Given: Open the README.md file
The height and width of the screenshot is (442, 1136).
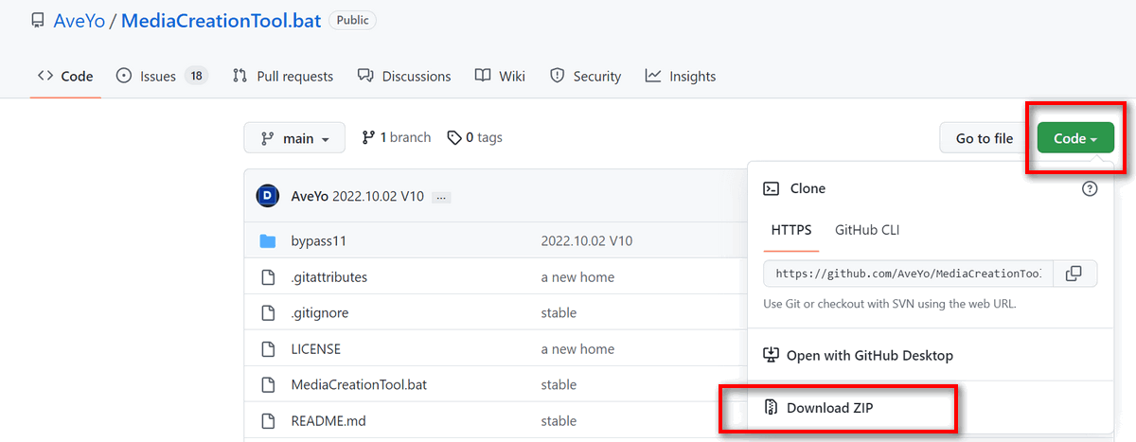Looking at the screenshot, I should pos(328,420).
